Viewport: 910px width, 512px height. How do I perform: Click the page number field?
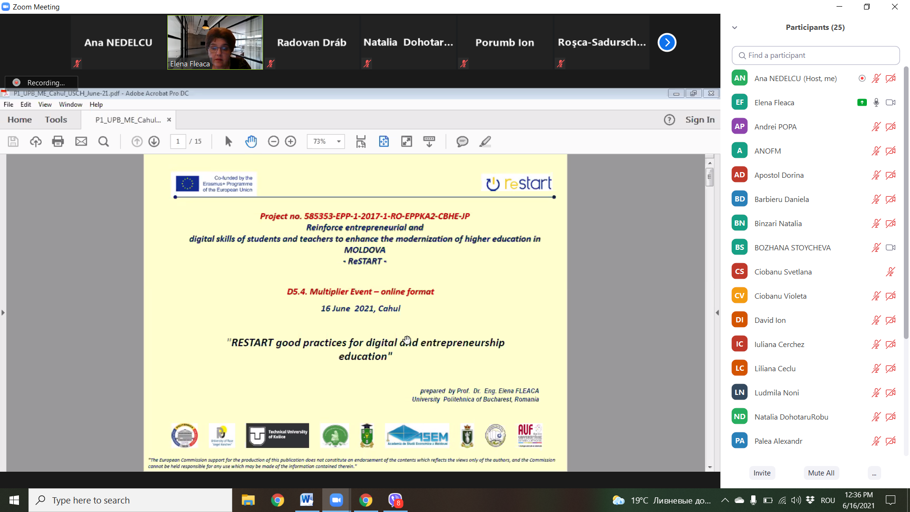point(178,141)
